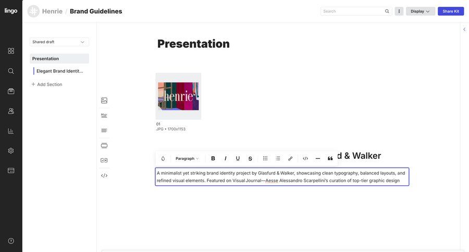Viewport: 469px width, 252px height.
Task: Collapse the right side panel chevron
Action: pos(464,29)
